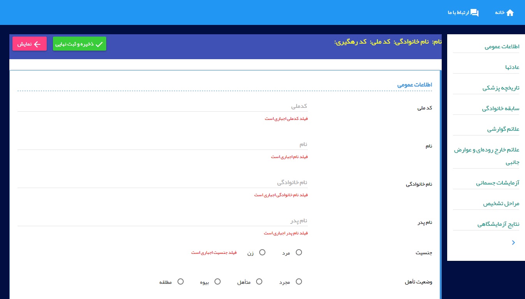This screenshot has width=525, height=299.
Task: Click the checkmark icon on the save button
Action: click(99, 44)
